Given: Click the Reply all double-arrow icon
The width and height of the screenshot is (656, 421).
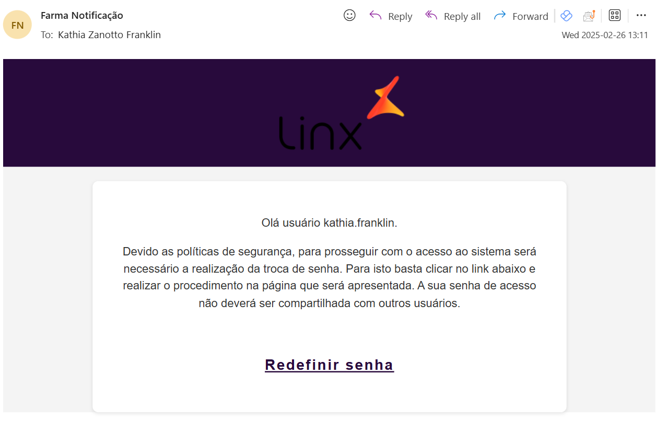Looking at the screenshot, I should tap(431, 16).
